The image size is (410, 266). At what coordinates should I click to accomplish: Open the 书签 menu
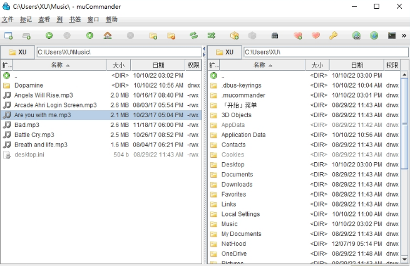75,19
